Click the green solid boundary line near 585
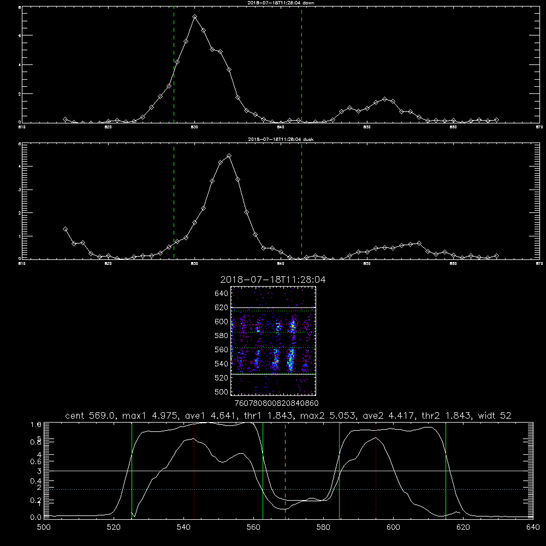 [x=339, y=471]
